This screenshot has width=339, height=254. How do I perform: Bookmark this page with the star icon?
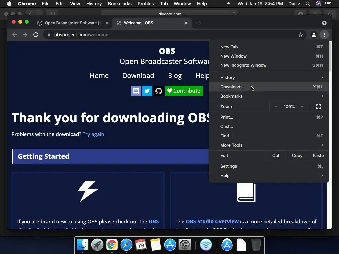[x=301, y=35]
